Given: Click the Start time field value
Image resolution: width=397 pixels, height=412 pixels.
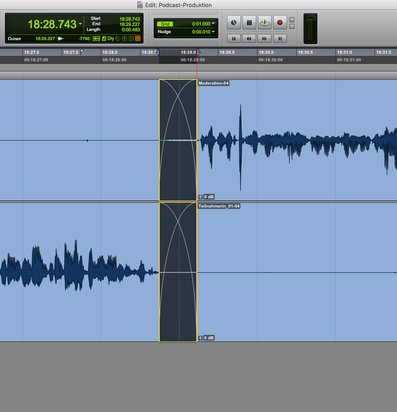Looking at the screenshot, I should (129, 19).
